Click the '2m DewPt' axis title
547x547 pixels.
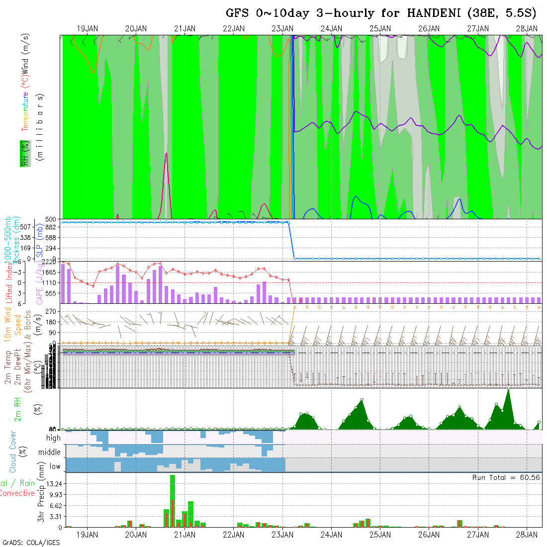point(18,365)
